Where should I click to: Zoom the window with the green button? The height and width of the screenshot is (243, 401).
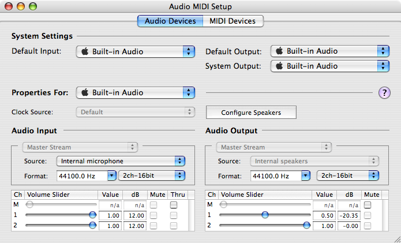[x=33, y=6]
